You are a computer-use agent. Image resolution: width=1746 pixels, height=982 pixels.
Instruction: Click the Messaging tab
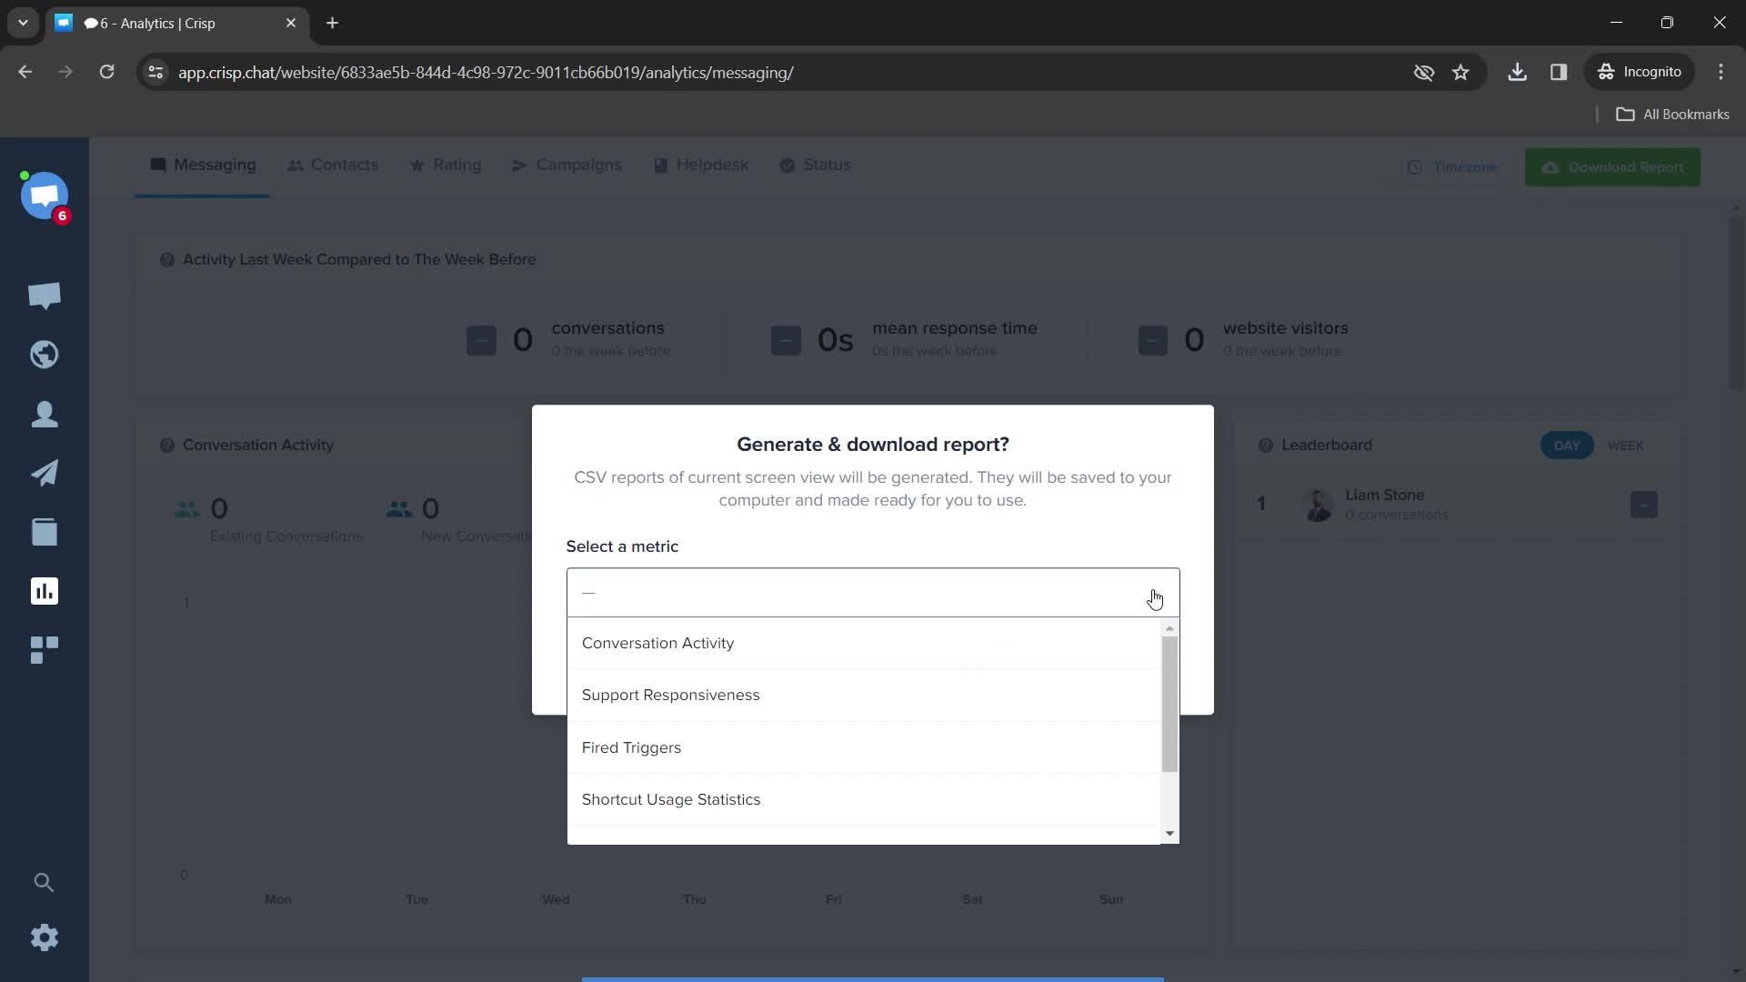(x=215, y=165)
